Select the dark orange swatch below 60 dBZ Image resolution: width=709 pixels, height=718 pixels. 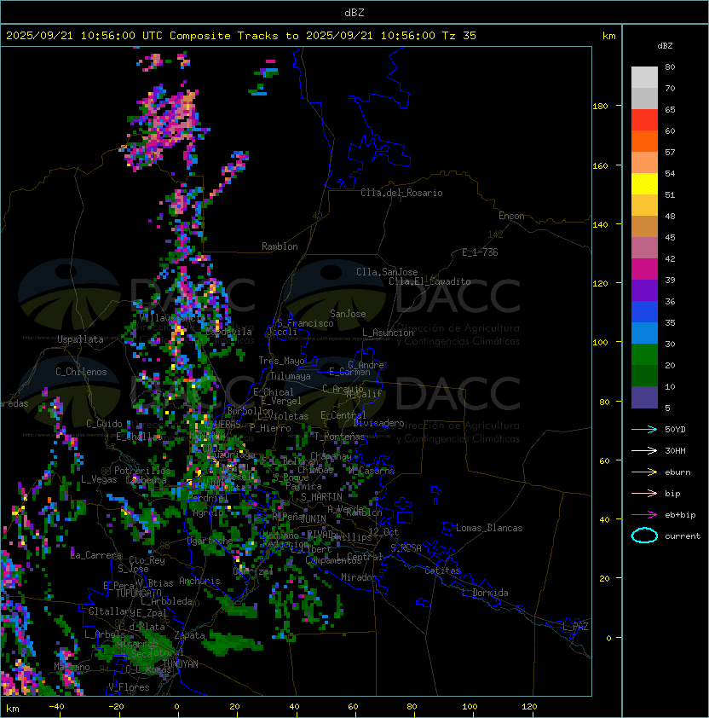[644, 141]
